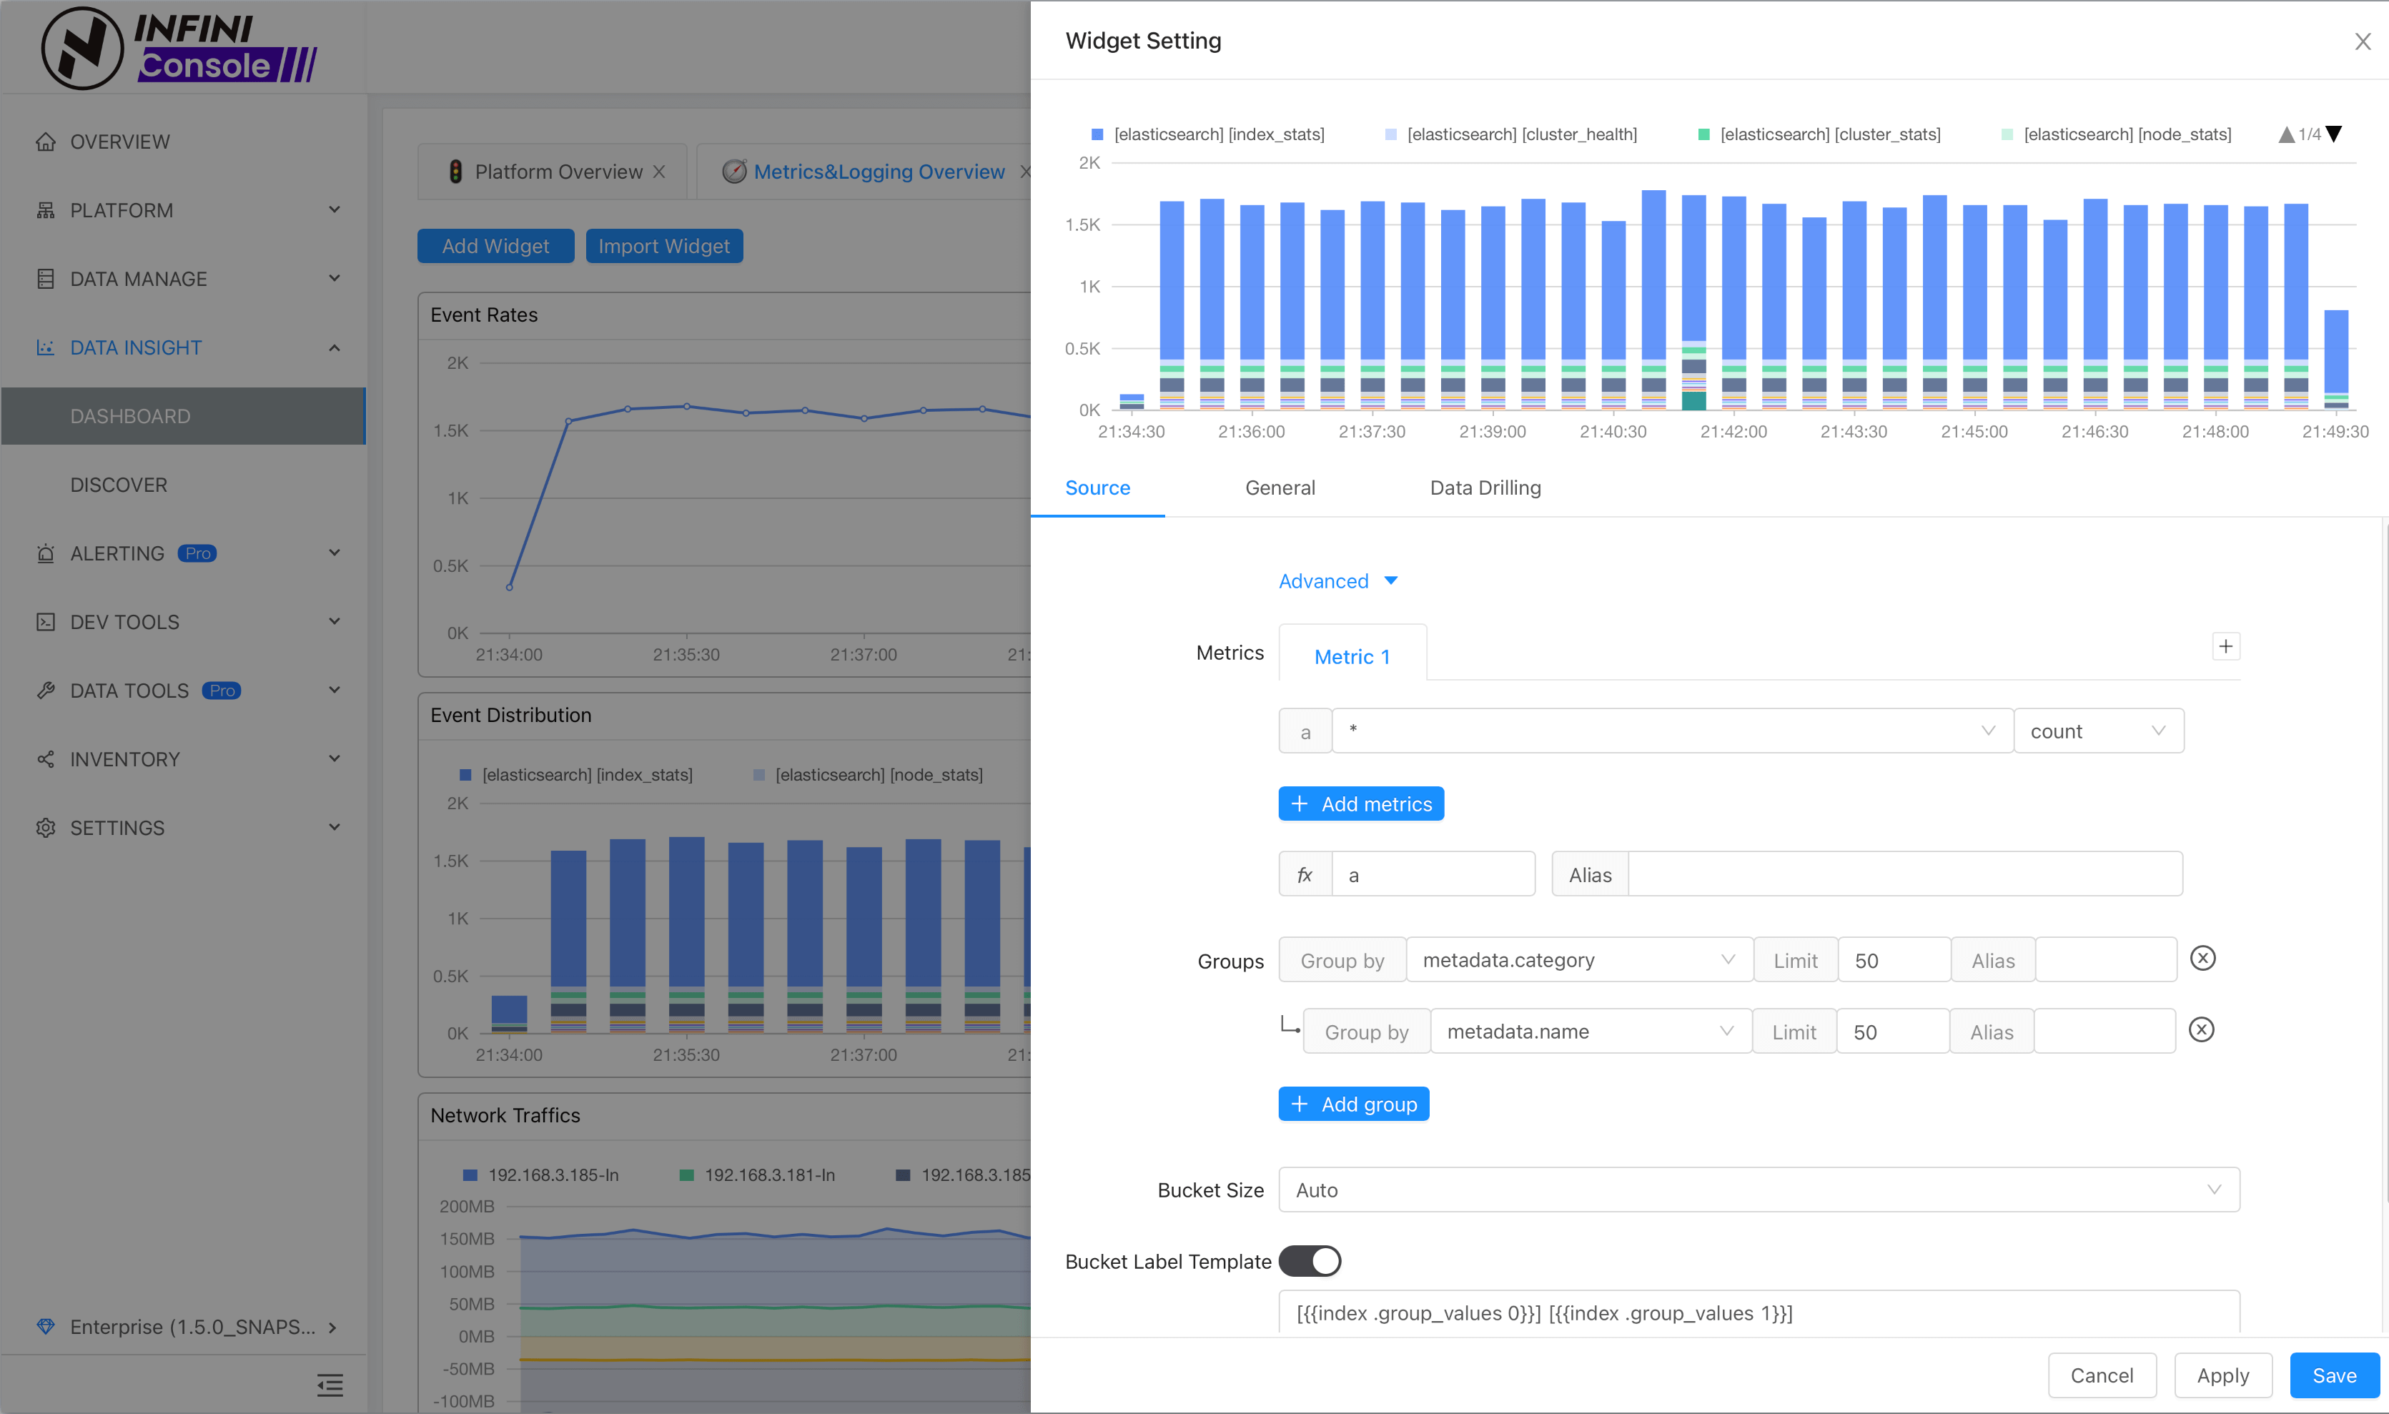
Task: Click the Pro badge next to Alerting
Action: (x=197, y=553)
